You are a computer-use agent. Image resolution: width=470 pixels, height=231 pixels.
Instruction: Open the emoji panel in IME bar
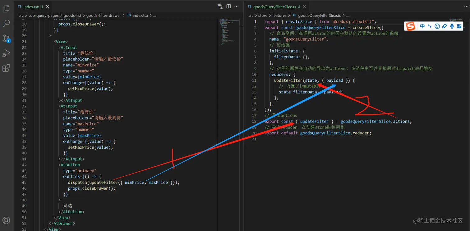(437, 26)
